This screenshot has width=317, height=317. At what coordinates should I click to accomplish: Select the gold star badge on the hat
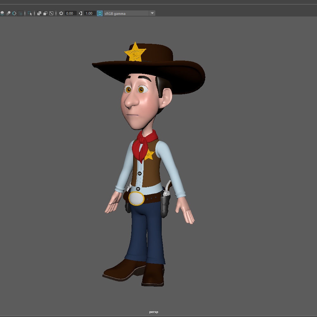pos(135,52)
